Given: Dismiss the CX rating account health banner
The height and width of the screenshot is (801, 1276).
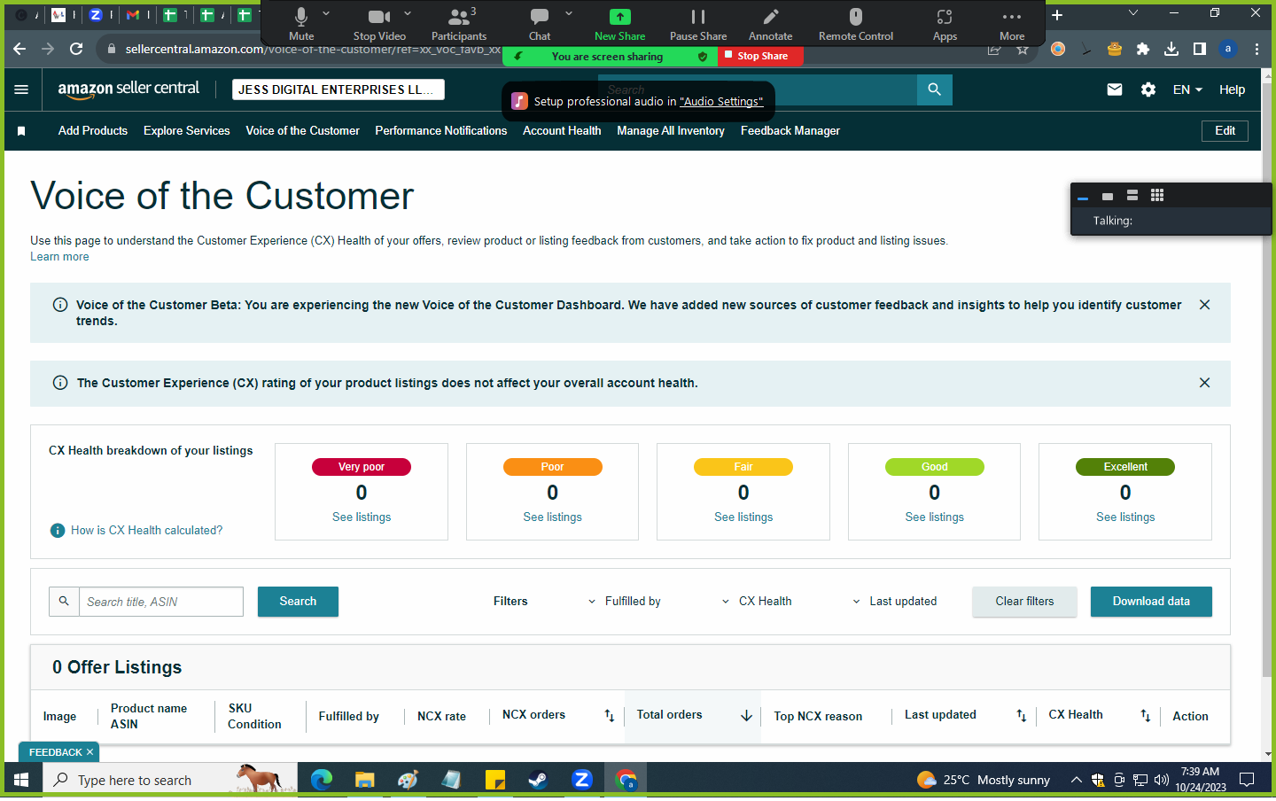Looking at the screenshot, I should [x=1204, y=383].
